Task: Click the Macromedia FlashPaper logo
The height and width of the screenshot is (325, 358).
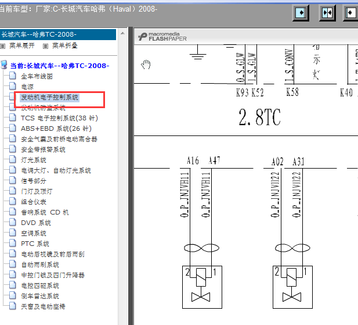Action: (162, 37)
